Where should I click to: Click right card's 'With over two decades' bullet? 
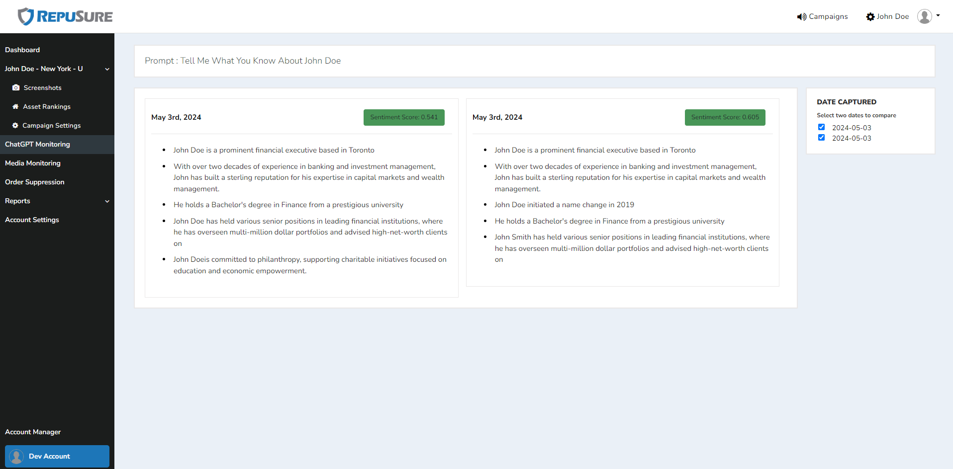pos(630,177)
